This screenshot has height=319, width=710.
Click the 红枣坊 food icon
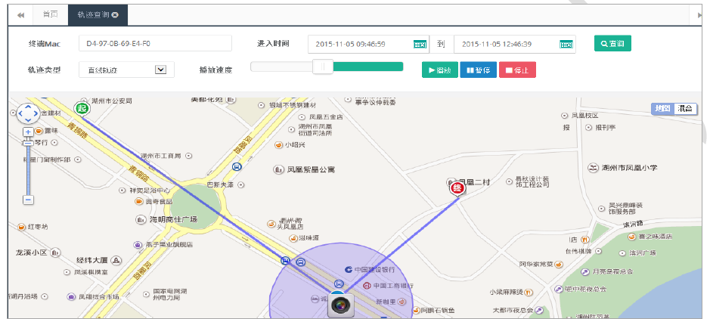[x=21, y=226]
